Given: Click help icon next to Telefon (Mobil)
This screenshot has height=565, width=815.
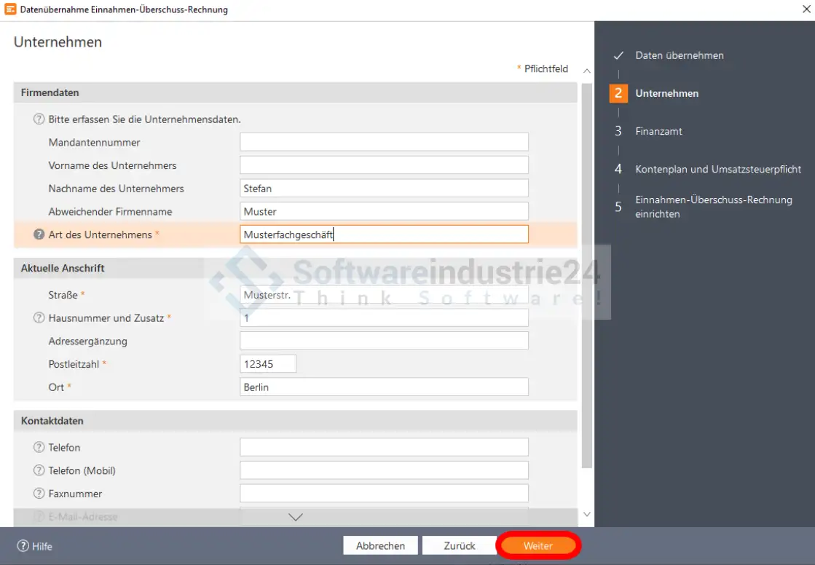Looking at the screenshot, I should coord(39,470).
